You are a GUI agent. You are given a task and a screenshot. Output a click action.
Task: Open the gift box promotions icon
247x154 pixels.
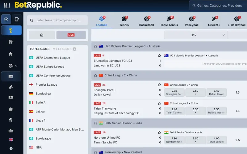[x=10, y=42]
